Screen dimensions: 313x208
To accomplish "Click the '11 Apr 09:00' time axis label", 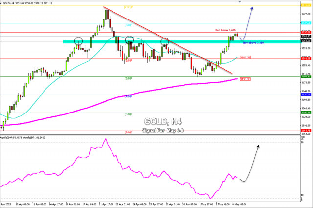I will click(39, 204).
